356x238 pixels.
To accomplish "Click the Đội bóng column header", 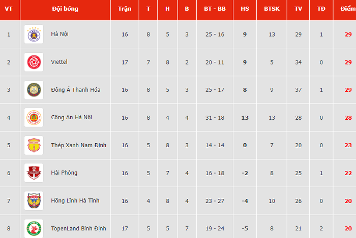I will tap(66, 9).
